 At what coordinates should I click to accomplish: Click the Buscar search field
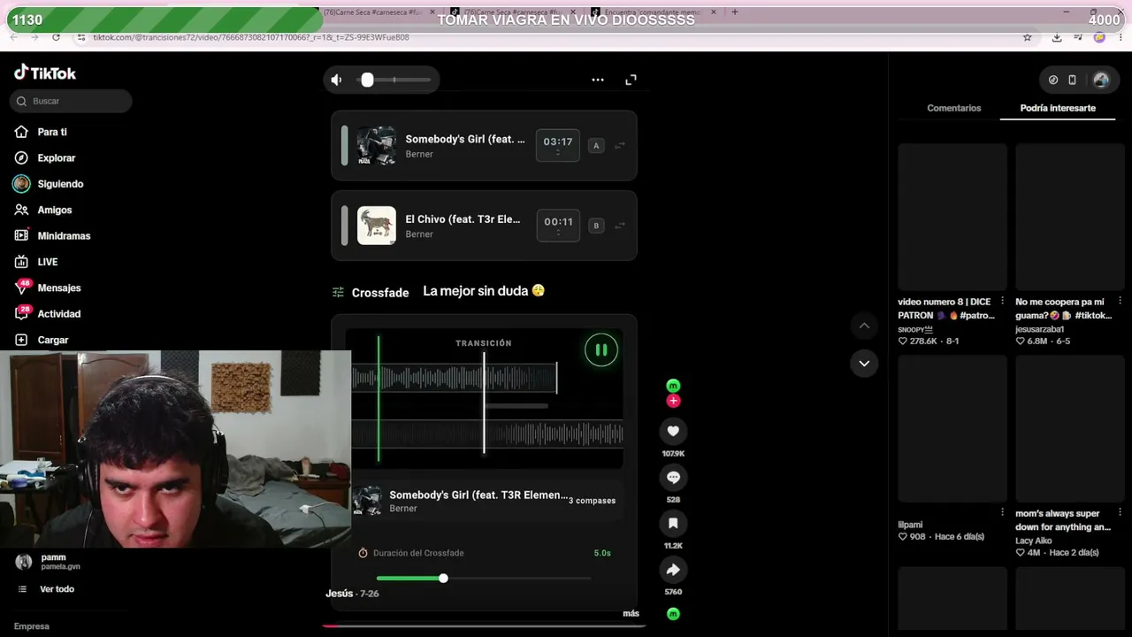[71, 101]
